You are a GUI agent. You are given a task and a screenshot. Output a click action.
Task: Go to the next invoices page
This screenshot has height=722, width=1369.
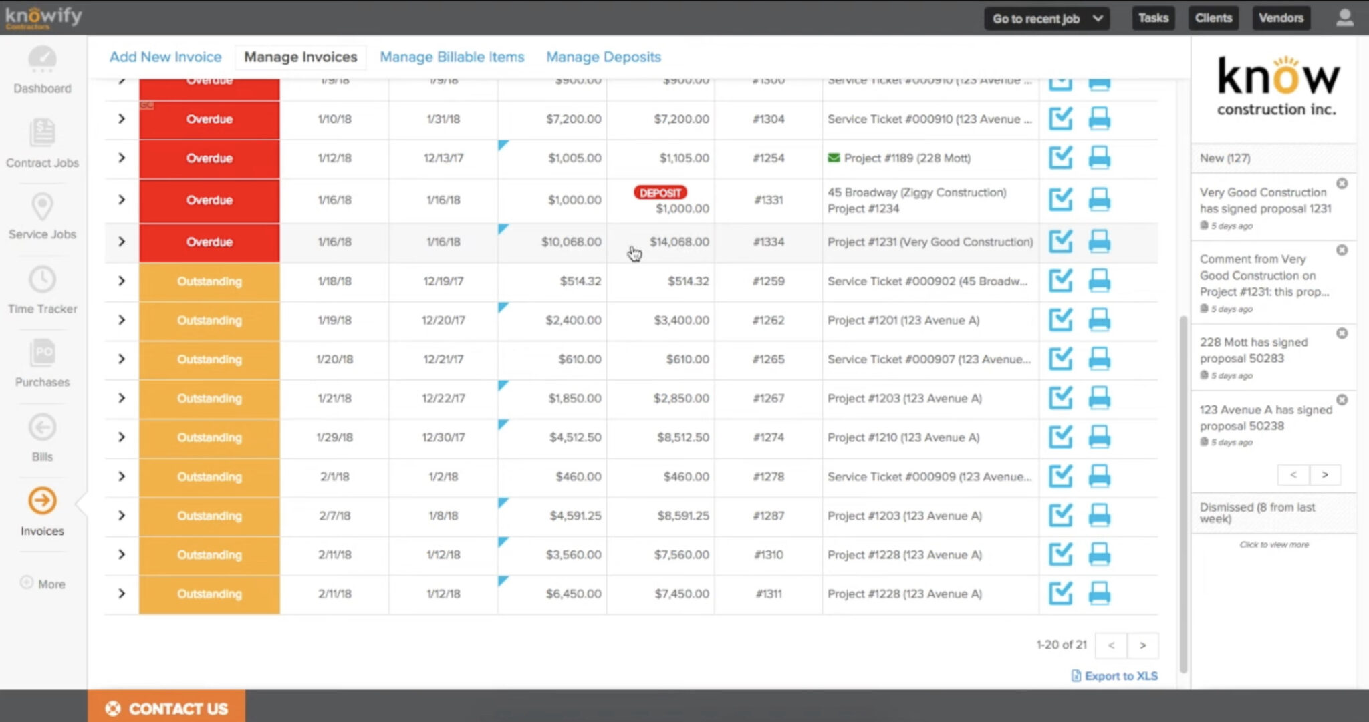point(1143,645)
